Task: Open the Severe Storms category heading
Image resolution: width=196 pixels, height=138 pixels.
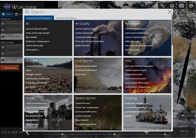Action: point(85,98)
